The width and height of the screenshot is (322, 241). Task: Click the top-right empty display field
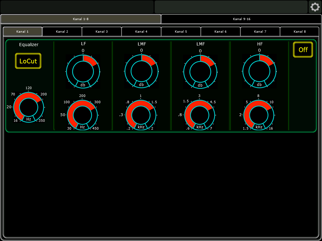coord(231,7)
